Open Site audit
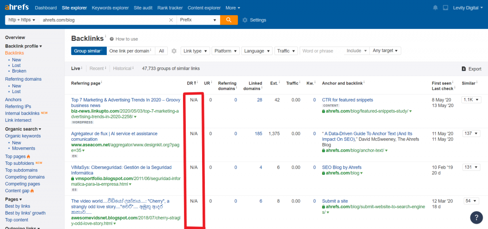This screenshot has height=229, width=488. (143, 8)
